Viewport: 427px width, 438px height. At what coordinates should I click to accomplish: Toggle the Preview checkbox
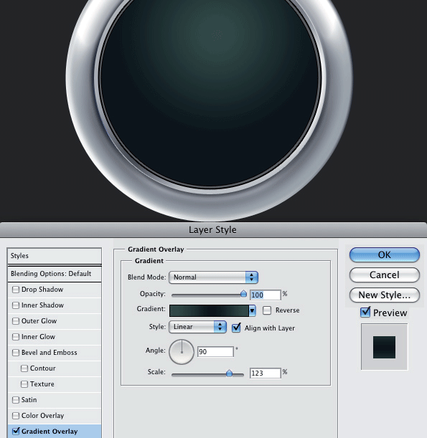[365, 313]
